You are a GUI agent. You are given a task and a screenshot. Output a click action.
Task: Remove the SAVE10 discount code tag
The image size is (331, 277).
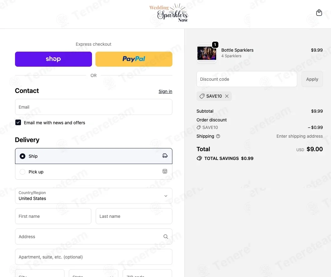tap(227, 96)
